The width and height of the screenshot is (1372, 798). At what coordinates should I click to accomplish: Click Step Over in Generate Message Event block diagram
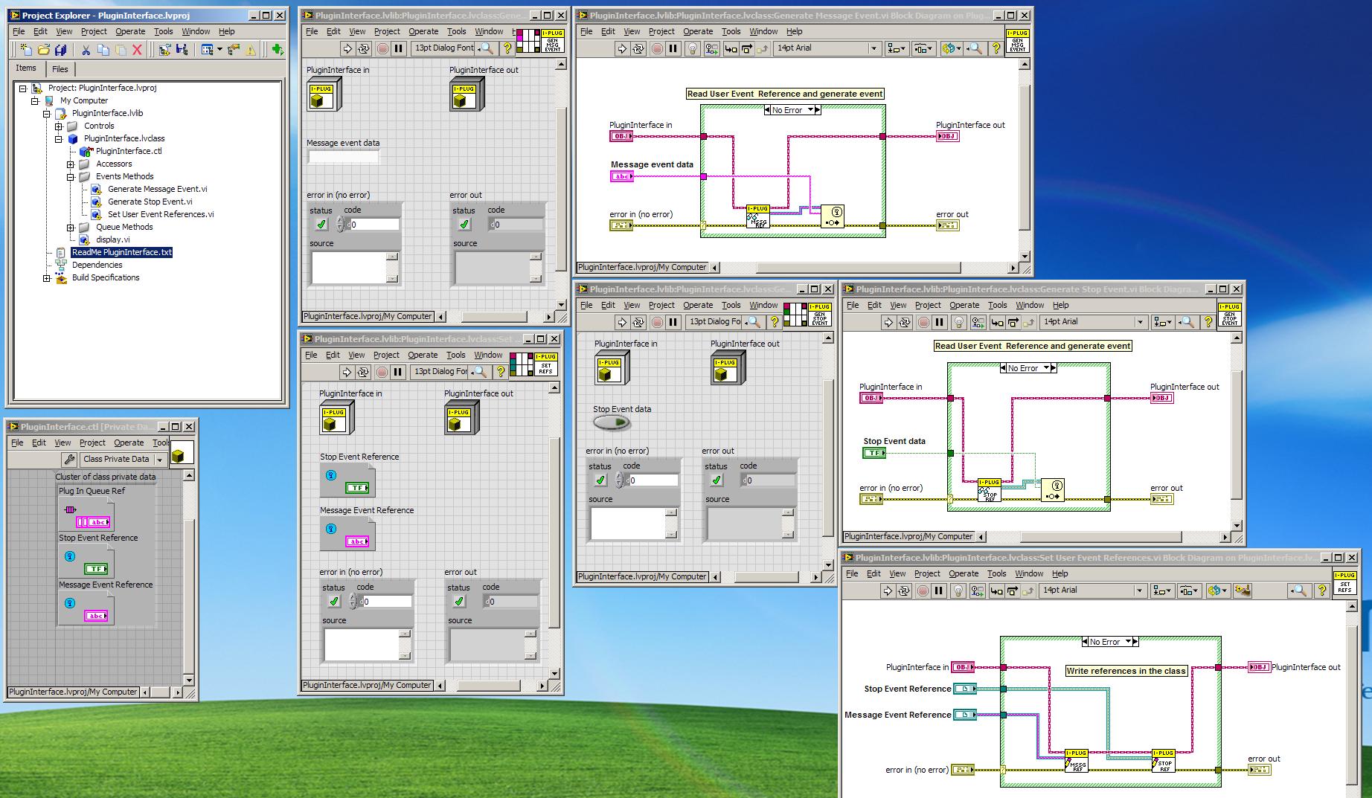coord(747,48)
